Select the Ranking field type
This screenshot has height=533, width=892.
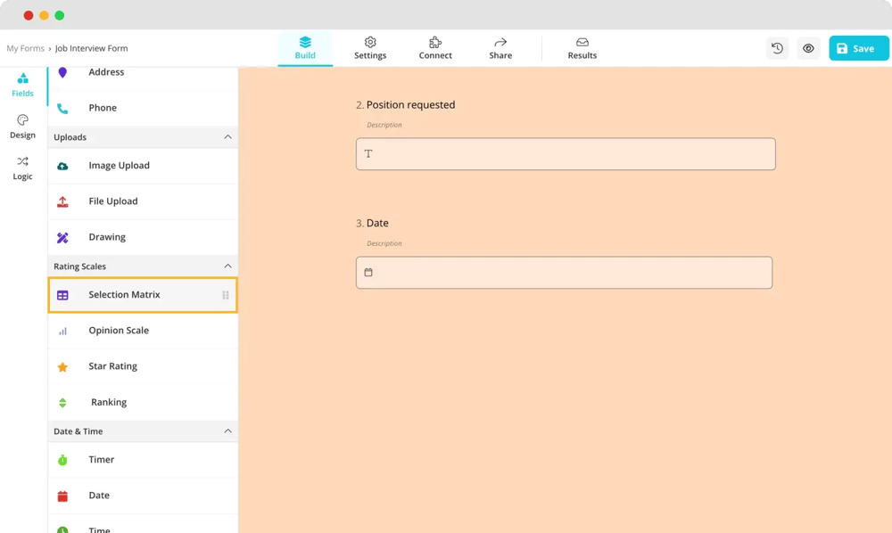coord(109,402)
